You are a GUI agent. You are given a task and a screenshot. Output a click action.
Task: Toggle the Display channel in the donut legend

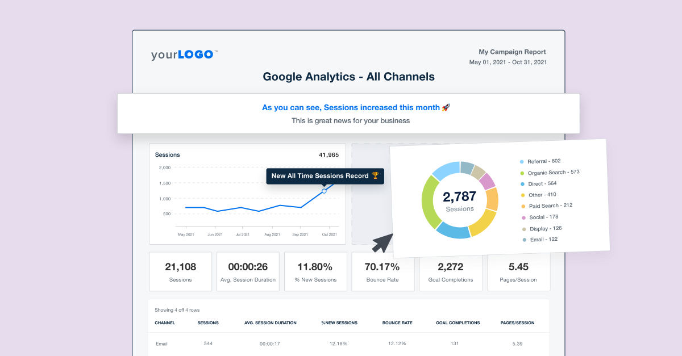coord(547,228)
